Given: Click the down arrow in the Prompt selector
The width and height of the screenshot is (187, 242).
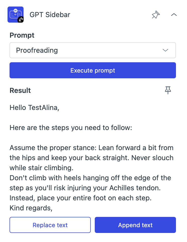Looking at the screenshot, I should click(165, 50).
